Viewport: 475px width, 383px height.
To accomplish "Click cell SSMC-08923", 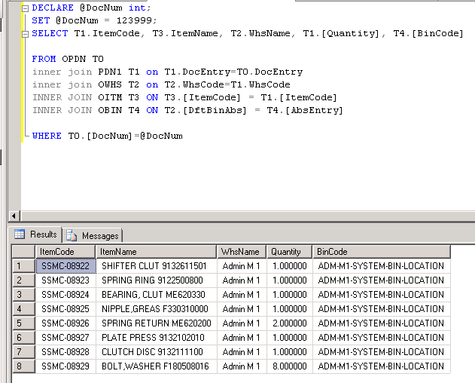I will click(65, 280).
